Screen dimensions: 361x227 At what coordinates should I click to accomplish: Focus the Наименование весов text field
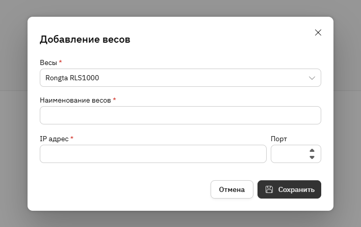pos(181,115)
